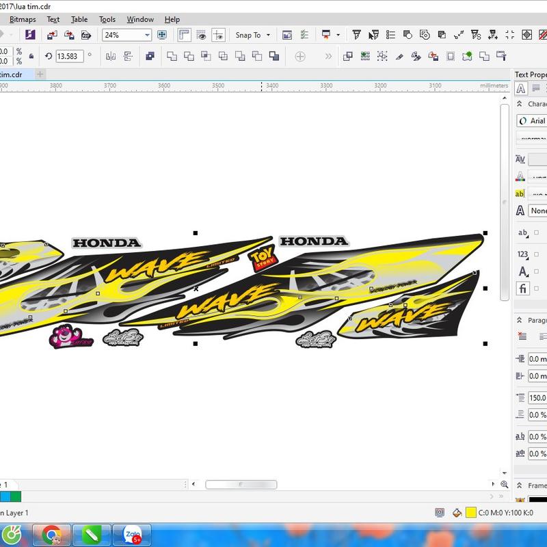
Task: Click the yellow fill color swatch
Action: coord(470,512)
